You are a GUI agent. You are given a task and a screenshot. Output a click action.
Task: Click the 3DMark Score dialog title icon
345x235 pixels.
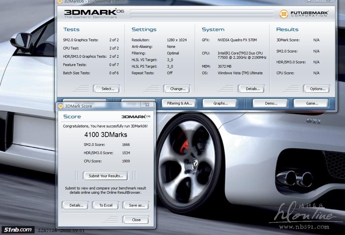(60, 106)
